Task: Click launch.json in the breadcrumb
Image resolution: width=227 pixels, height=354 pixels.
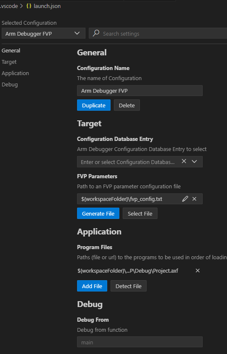Action: click(x=47, y=6)
